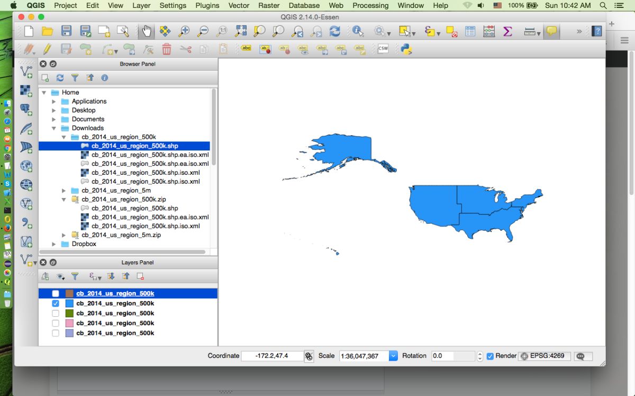635x396 pixels.
Task: Toggle the Map Tips speech bubble
Action: [x=552, y=31]
